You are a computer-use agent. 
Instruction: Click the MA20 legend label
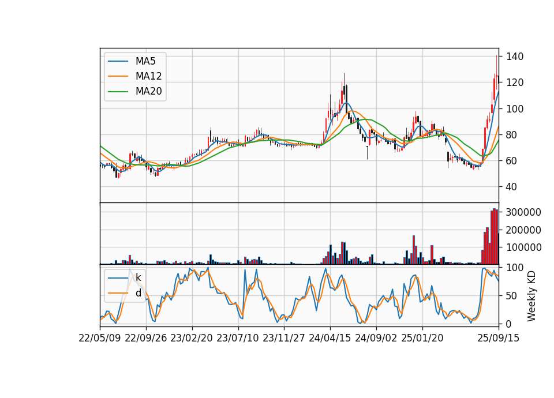pyautogui.click(x=148, y=91)
